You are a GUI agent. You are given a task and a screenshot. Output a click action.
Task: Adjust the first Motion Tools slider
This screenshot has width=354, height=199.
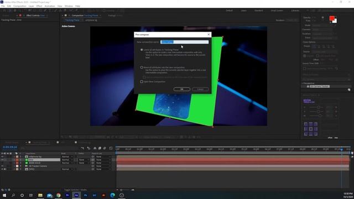tap(318, 107)
